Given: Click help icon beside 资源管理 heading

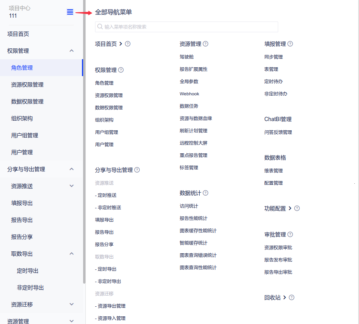Looking at the screenshot, I should [205, 44].
